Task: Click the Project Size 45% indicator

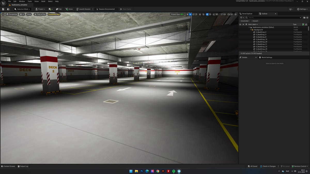Action: coord(177,14)
